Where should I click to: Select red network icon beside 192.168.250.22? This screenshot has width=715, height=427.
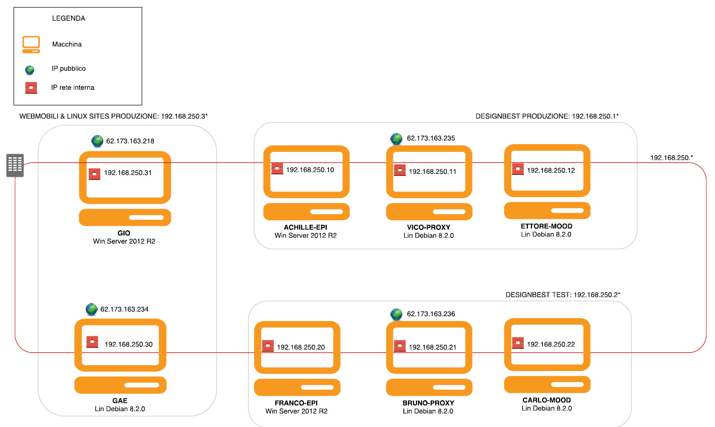[x=518, y=343]
